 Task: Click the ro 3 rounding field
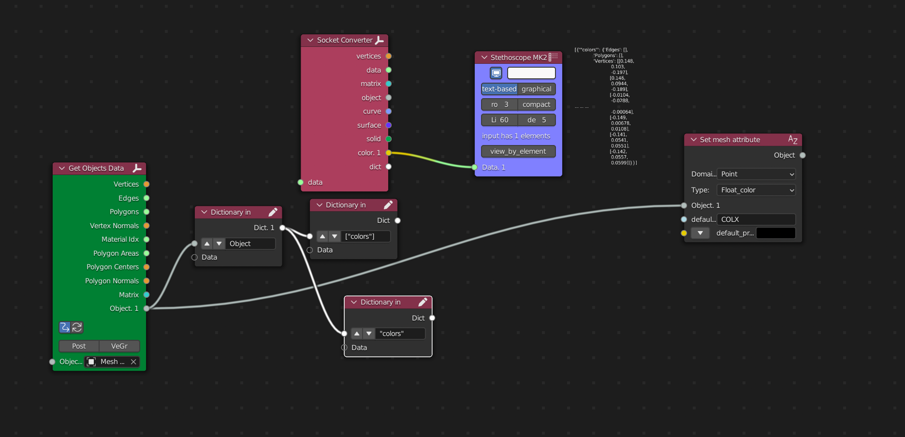pyautogui.click(x=499, y=104)
